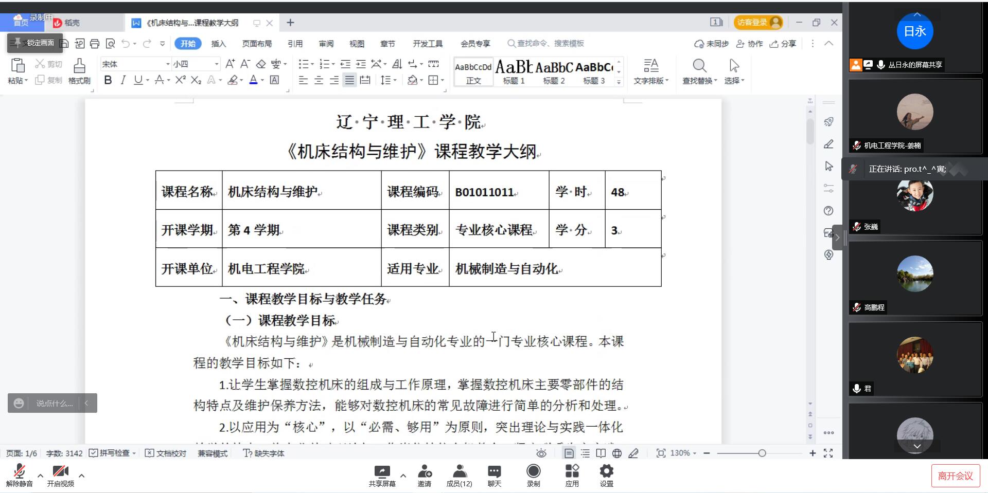This screenshot has width=988, height=493.
Task: Click the leave meeting (离开会议) button
Action: [955, 476]
